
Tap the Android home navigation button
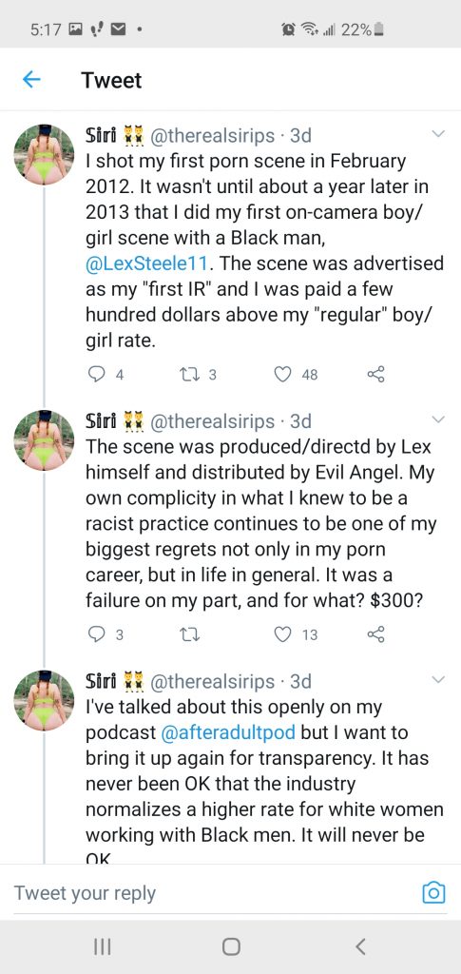click(231, 946)
